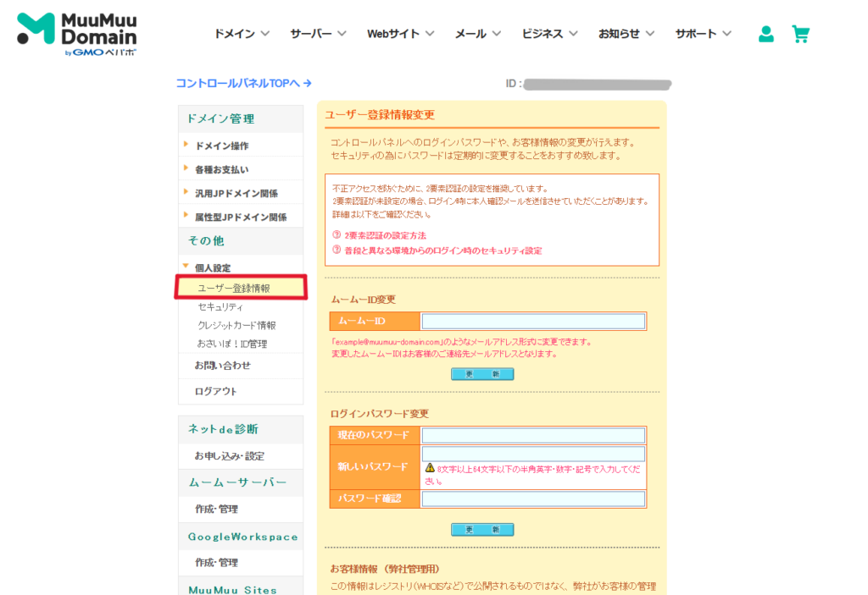Screen dimensions: 868x595
Task: Open the サポート navigation menu
Action: coord(703,34)
